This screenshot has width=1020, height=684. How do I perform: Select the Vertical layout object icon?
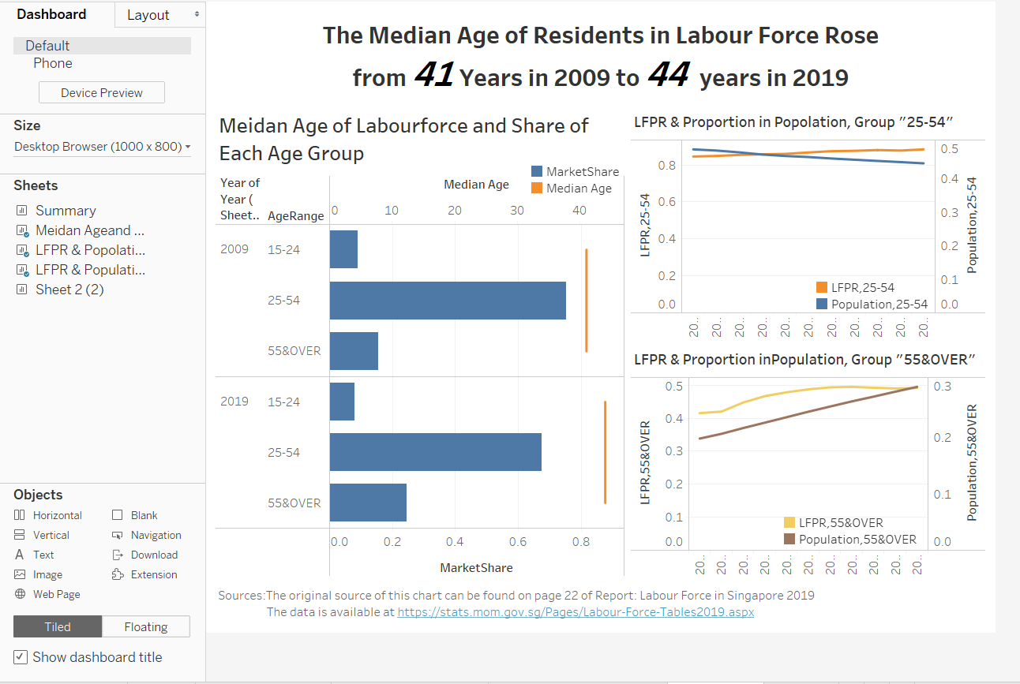tap(20, 535)
